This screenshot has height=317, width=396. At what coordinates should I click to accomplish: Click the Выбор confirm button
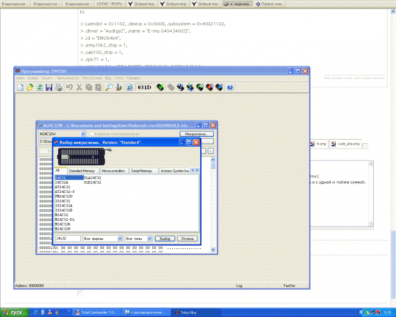point(165,238)
